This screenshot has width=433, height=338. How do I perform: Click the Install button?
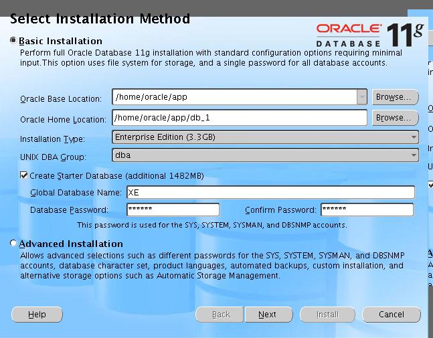[327, 315]
